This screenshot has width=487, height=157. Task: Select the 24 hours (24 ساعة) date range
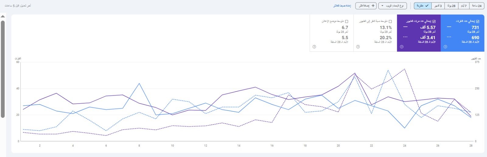tap(477, 6)
